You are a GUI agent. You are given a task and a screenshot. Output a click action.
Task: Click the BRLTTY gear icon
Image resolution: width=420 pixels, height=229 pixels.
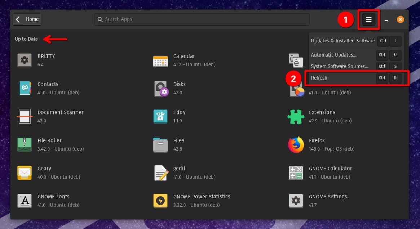[x=25, y=60]
